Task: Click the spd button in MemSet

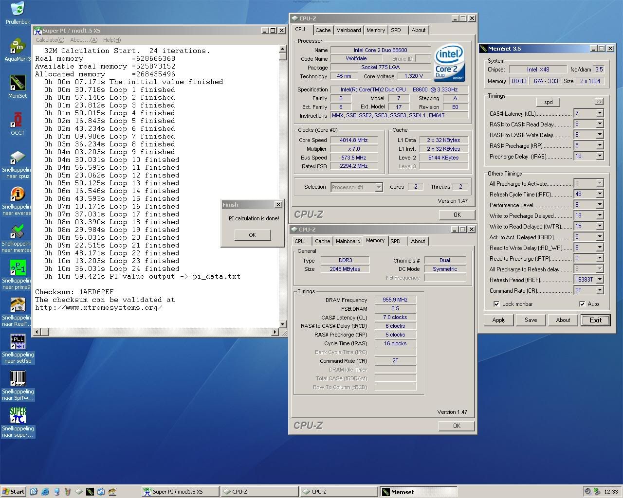Action: [x=548, y=102]
